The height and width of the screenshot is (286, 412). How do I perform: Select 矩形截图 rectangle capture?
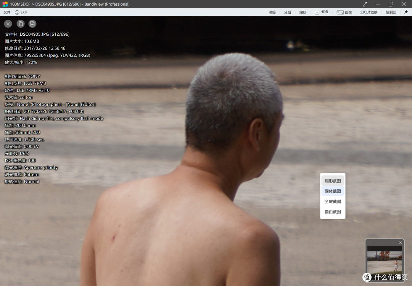coord(333,181)
